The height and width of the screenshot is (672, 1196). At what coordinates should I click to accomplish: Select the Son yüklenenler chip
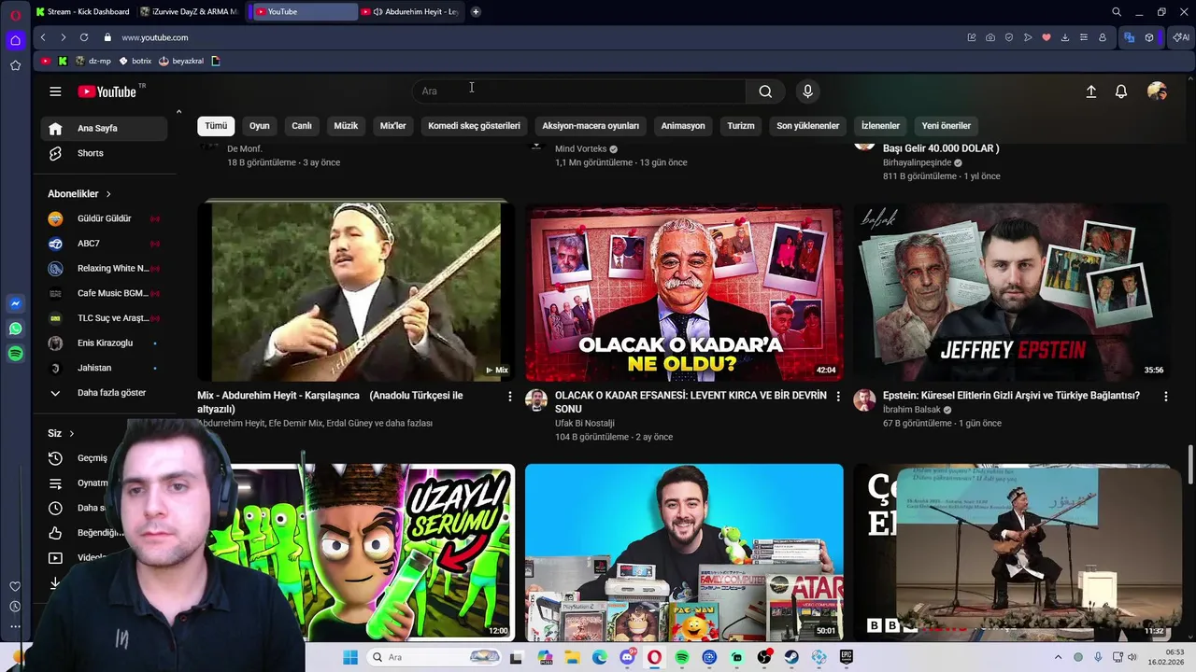(807, 125)
